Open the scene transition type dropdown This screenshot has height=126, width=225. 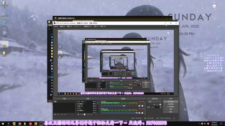(154, 102)
